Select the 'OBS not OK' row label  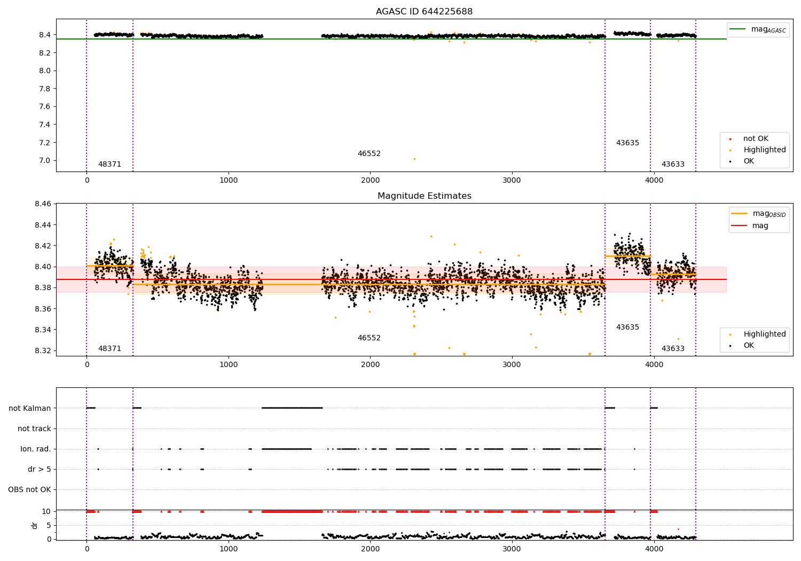coord(29,489)
